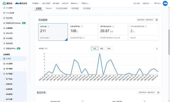Screen dimensions: 170x102
Task: Collapse the 账户管理 submenu chevron
Action: click(24, 74)
